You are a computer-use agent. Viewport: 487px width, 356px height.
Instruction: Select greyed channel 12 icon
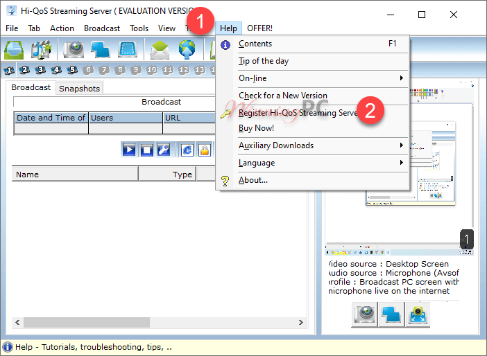pyautogui.click(x=184, y=70)
